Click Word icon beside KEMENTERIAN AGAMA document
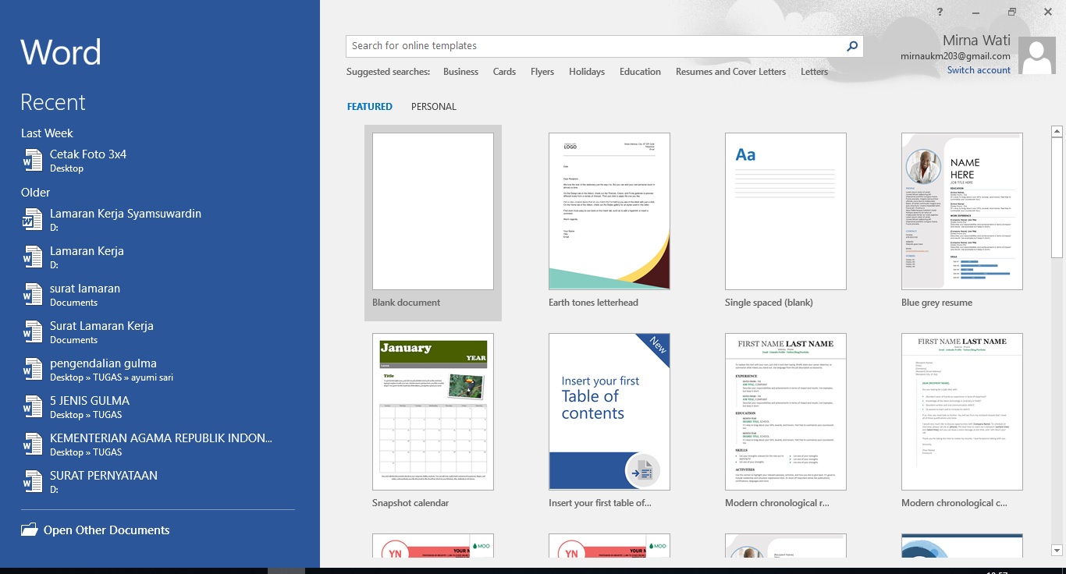 coord(32,445)
